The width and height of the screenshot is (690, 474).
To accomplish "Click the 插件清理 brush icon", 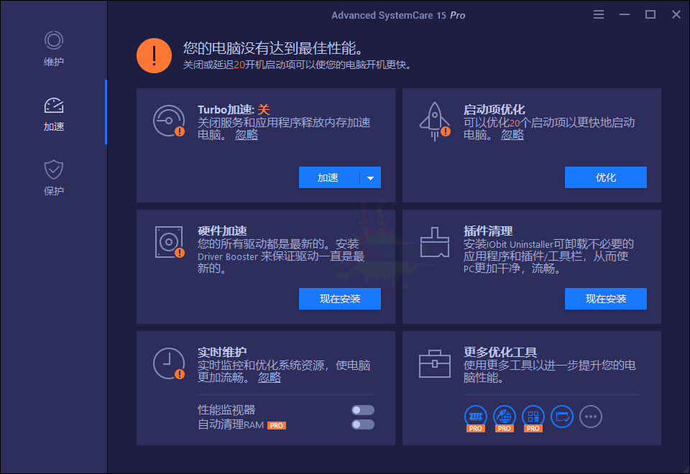I will point(435,241).
